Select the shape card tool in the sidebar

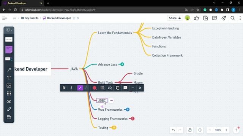click(9, 39)
